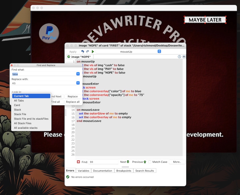Click the PayPal logo image

[x=49, y=33]
